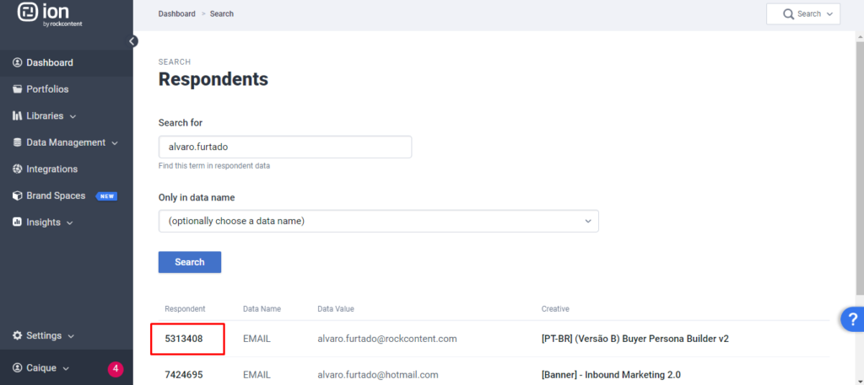The height and width of the screenshot is (385, 864).
Task: Open the data name dropdown
Action: pos(378,221)
